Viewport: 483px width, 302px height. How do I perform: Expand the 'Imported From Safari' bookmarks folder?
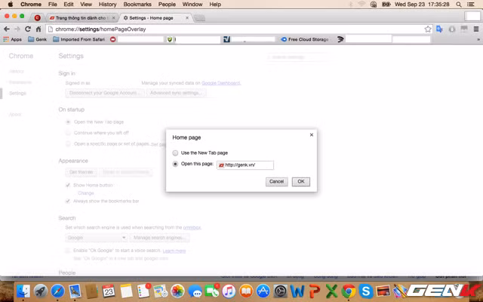click(79, 39)
